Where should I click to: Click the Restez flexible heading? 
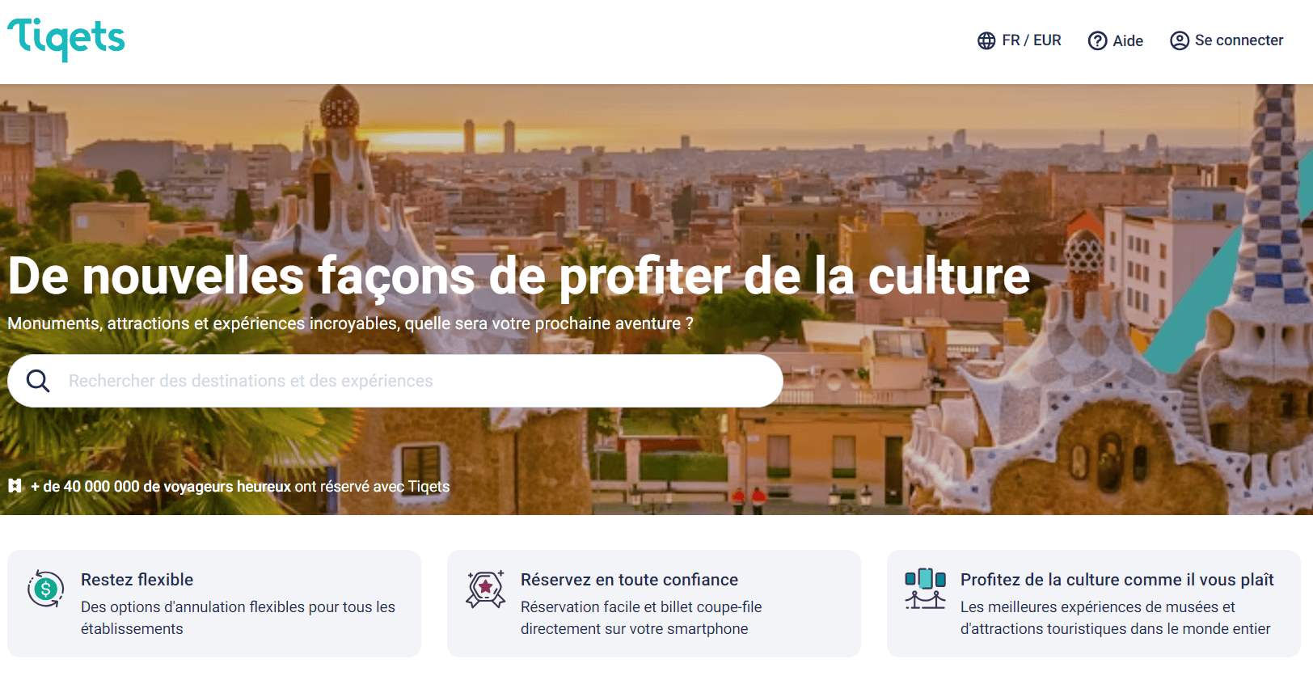coord(137,580)
